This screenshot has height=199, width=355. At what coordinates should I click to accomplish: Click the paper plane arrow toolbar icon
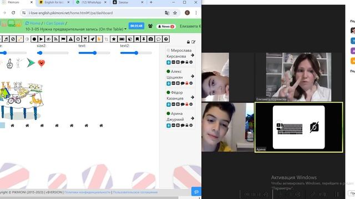93,39
